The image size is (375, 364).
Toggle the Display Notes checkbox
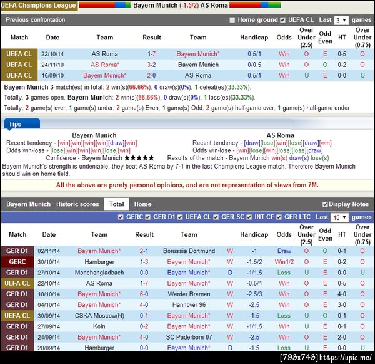pyautogui.click(x=325, y=204)
